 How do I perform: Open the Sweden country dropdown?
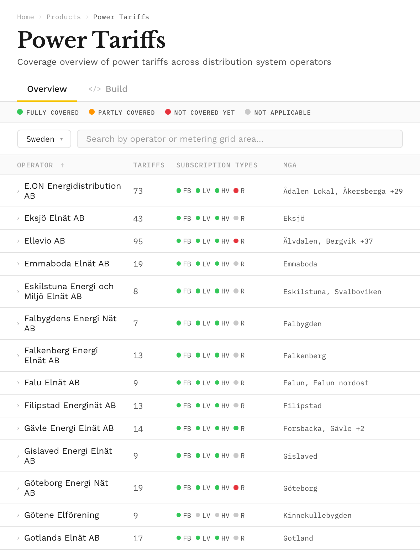pos(44,139)
